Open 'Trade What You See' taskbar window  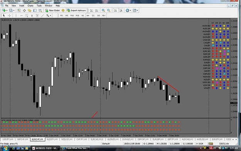75,148
